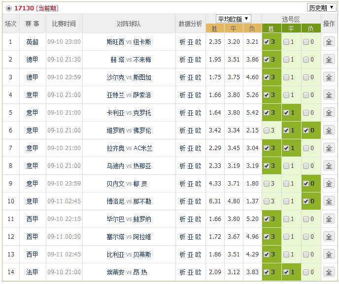The height and width of the screenshot is (284, 339).
Task: Uncheck 负 checkbox for match 9 贝内文
Action: (306, 184)
